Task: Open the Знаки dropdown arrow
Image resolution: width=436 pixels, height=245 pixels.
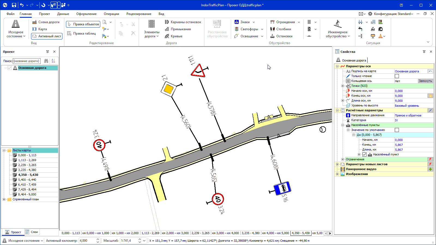Action: coord(254,22)
